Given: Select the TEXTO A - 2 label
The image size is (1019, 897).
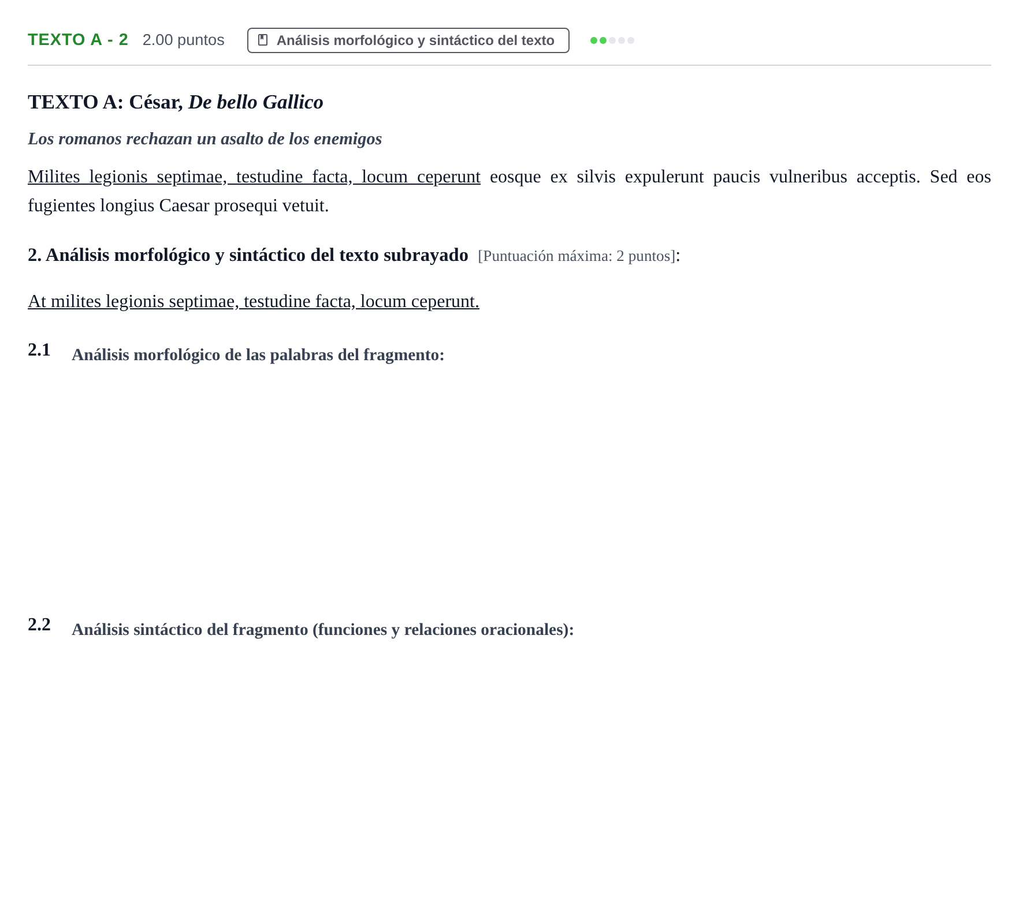Looking at the screenshot, I should click(x=78, y=40).
